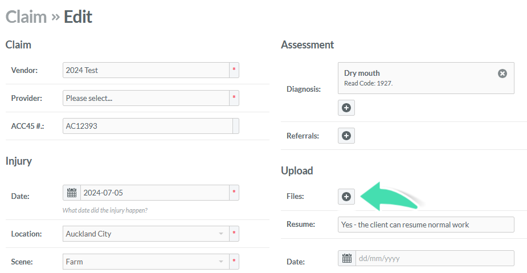Remove the Dry mouth diagnosis
The image size is (527, 273).
click(x=502, y=74)
